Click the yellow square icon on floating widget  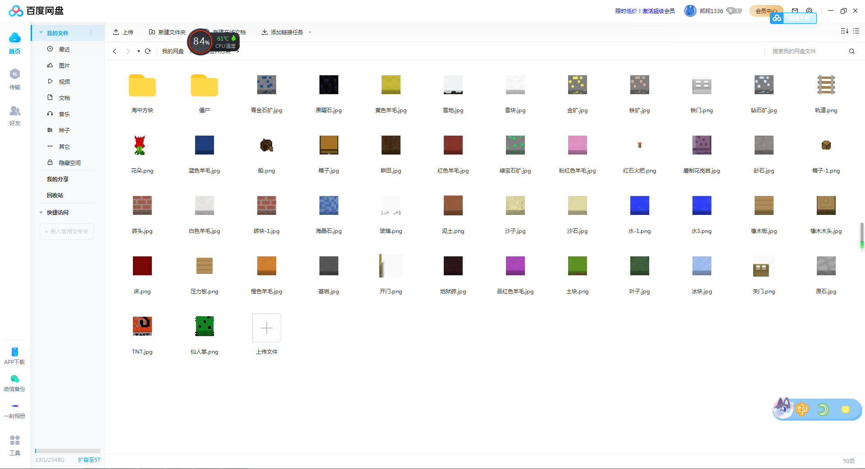click(x=845, y=410)
